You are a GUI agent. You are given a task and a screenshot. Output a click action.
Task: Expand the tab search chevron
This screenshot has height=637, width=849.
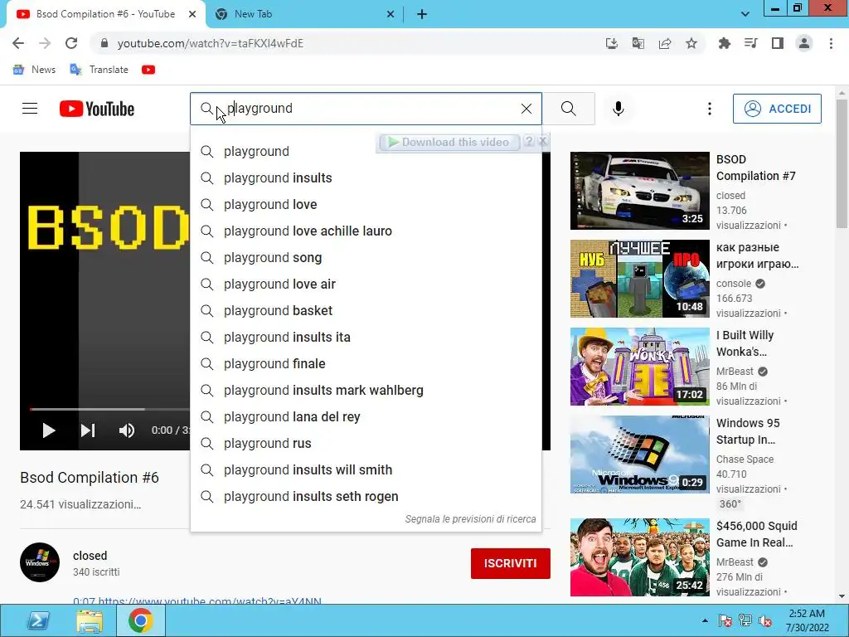coord(745,14)
